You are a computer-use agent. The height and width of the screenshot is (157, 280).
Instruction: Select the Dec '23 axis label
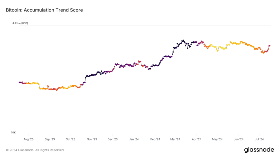(113, 139)
